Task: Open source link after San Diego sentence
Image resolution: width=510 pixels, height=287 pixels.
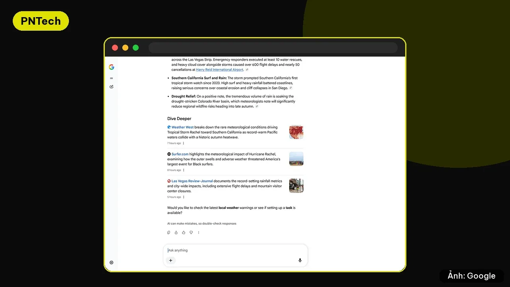Action: [291, 88]
